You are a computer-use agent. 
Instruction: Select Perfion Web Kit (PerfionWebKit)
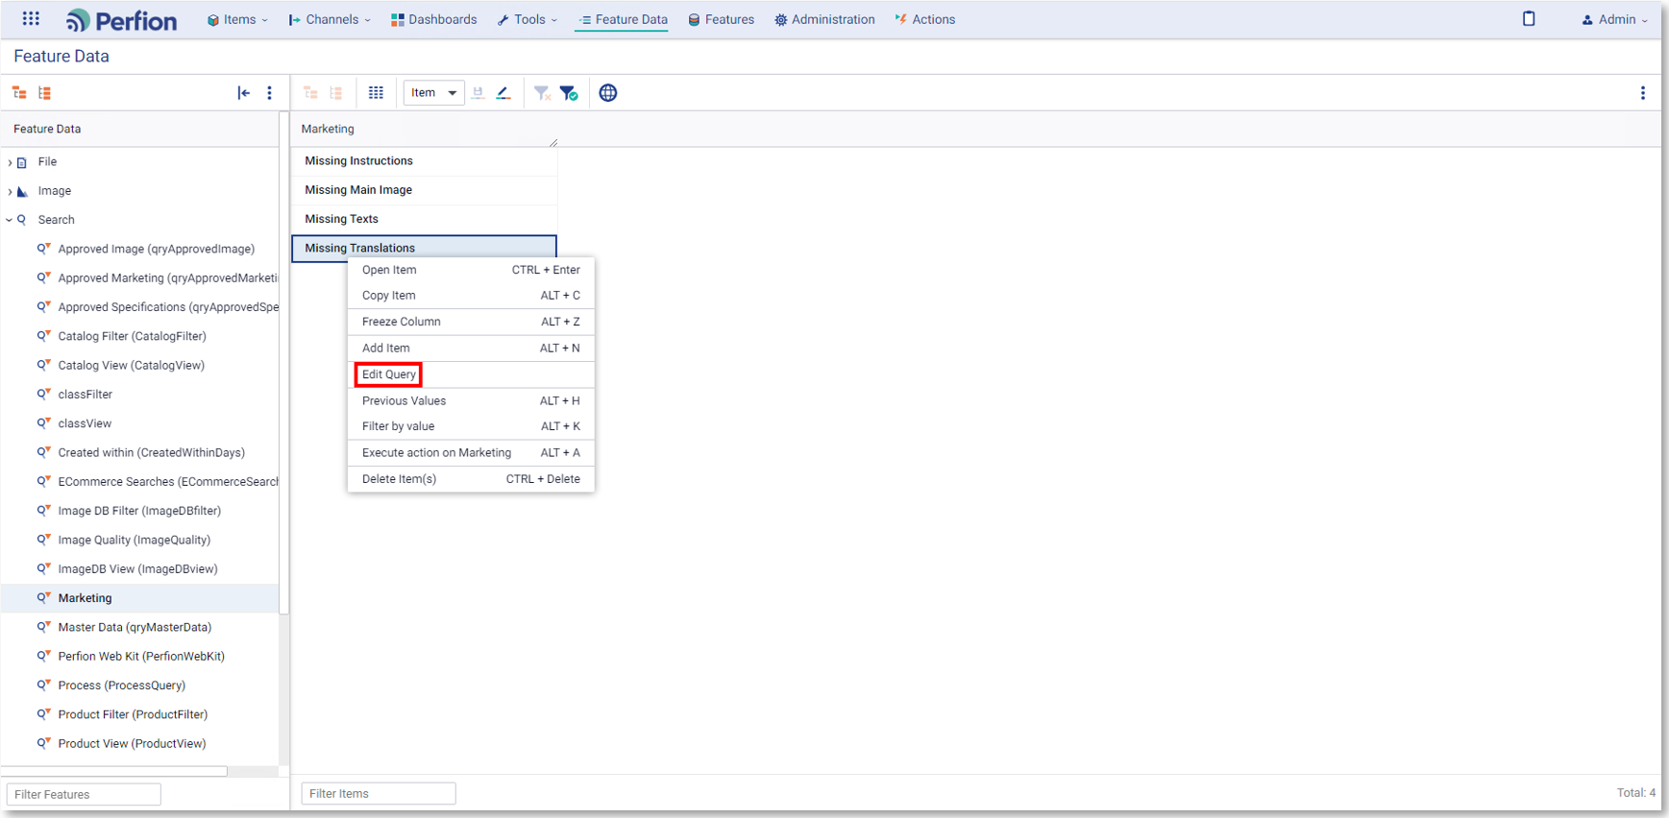(141, 657)
